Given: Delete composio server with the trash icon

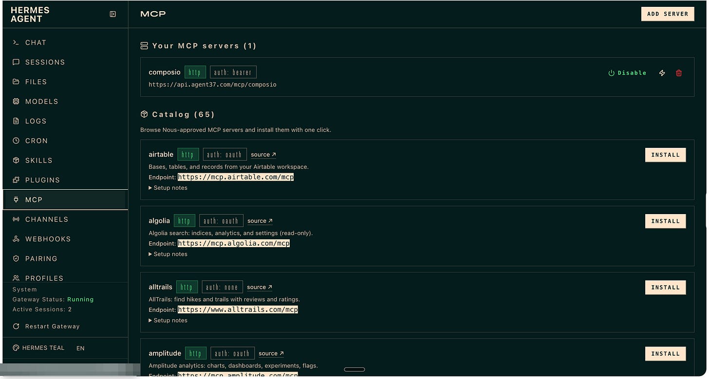Looking at the screenshot, I should point(679,73).
